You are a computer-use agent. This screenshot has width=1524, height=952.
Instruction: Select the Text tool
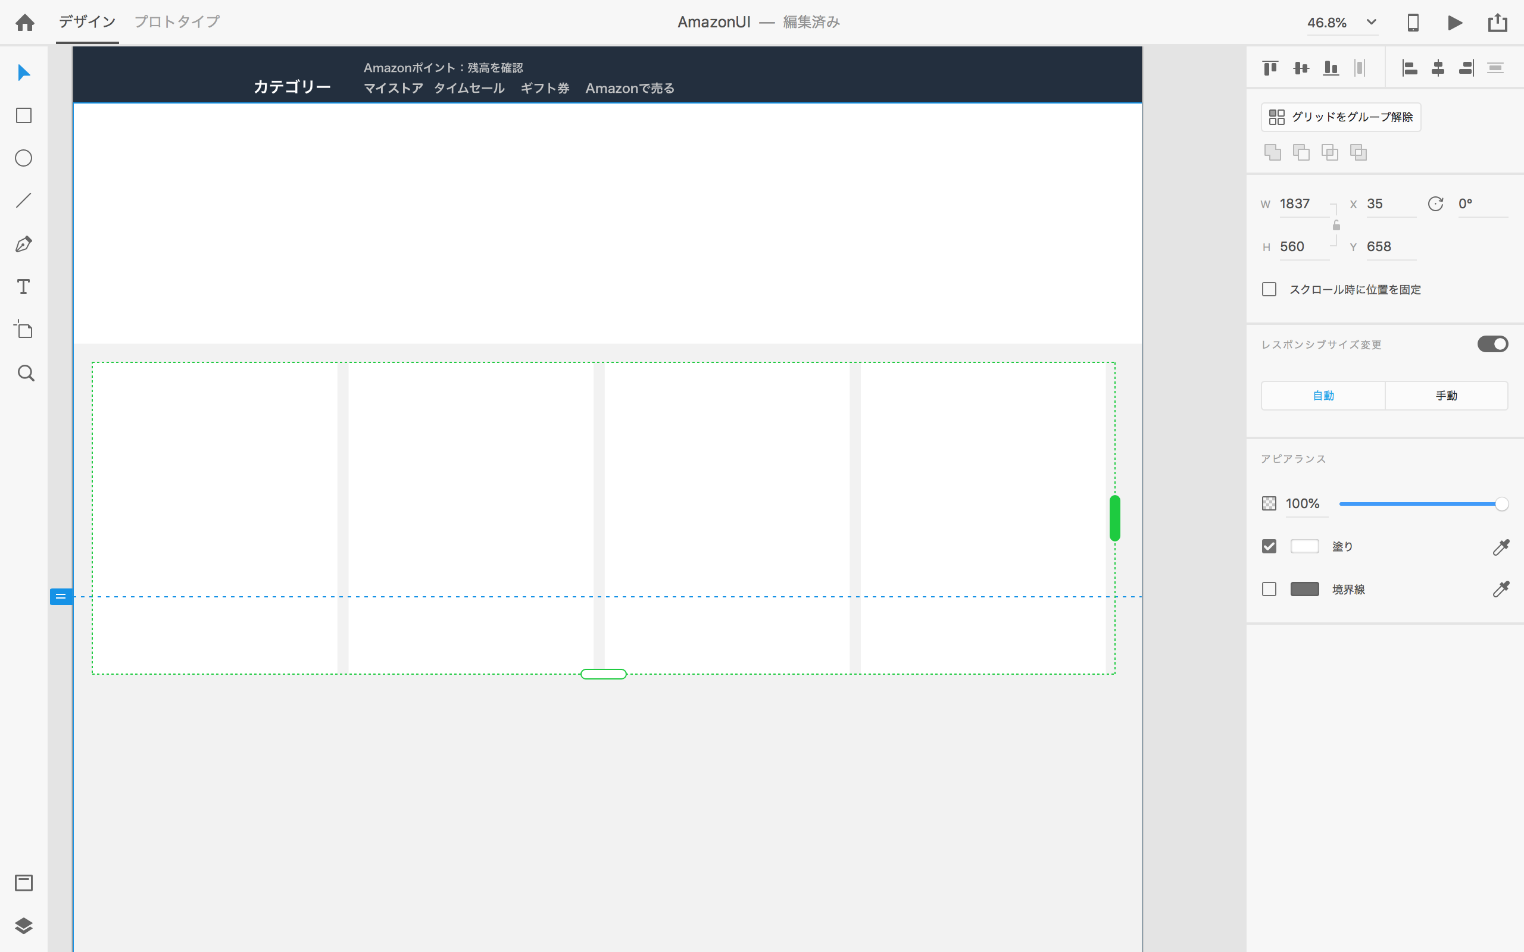pyautogui.click(x=24, y=287)
